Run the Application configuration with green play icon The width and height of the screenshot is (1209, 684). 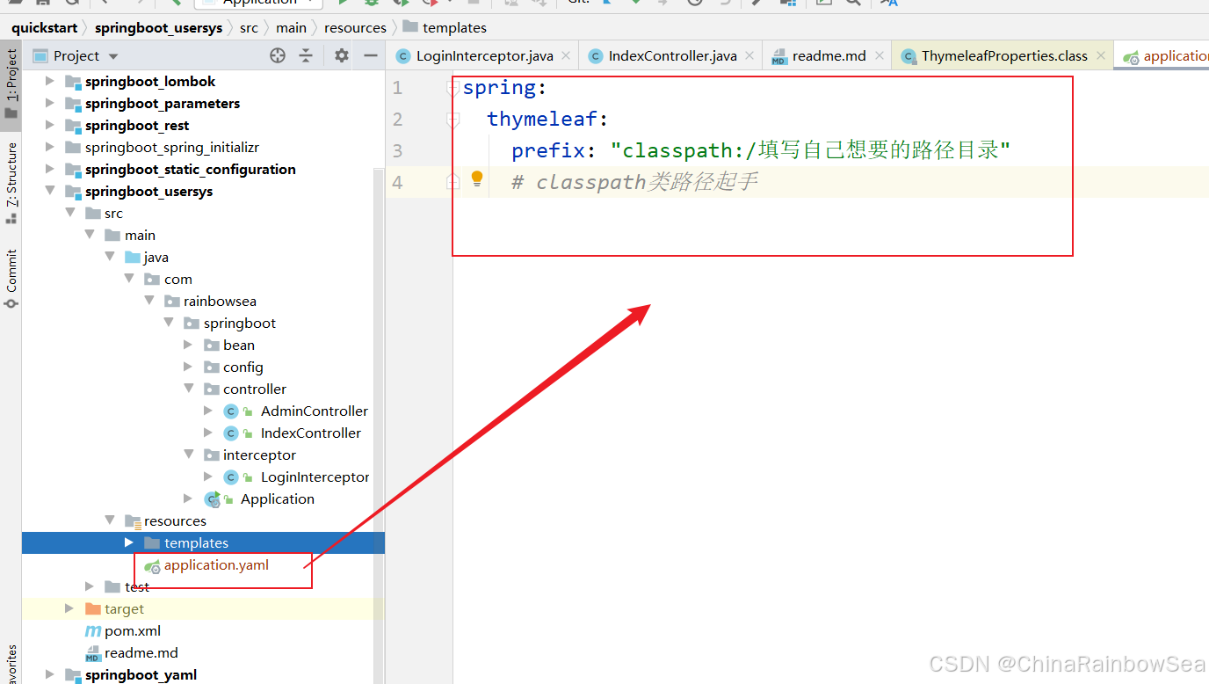(344, 4)
